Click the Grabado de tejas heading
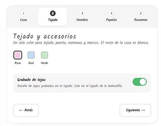 [31, 80]
